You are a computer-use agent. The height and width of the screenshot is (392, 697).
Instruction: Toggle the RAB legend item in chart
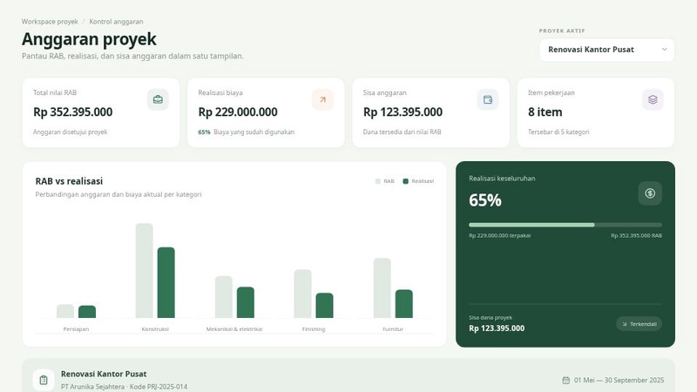pyautogui.click(x=385, y=181)
